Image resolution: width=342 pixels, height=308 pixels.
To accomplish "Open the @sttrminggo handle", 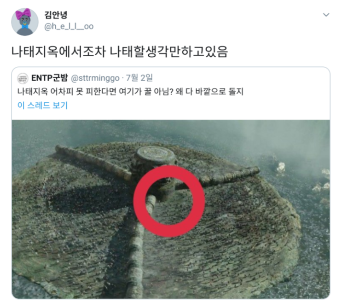I will coord(95,78).
